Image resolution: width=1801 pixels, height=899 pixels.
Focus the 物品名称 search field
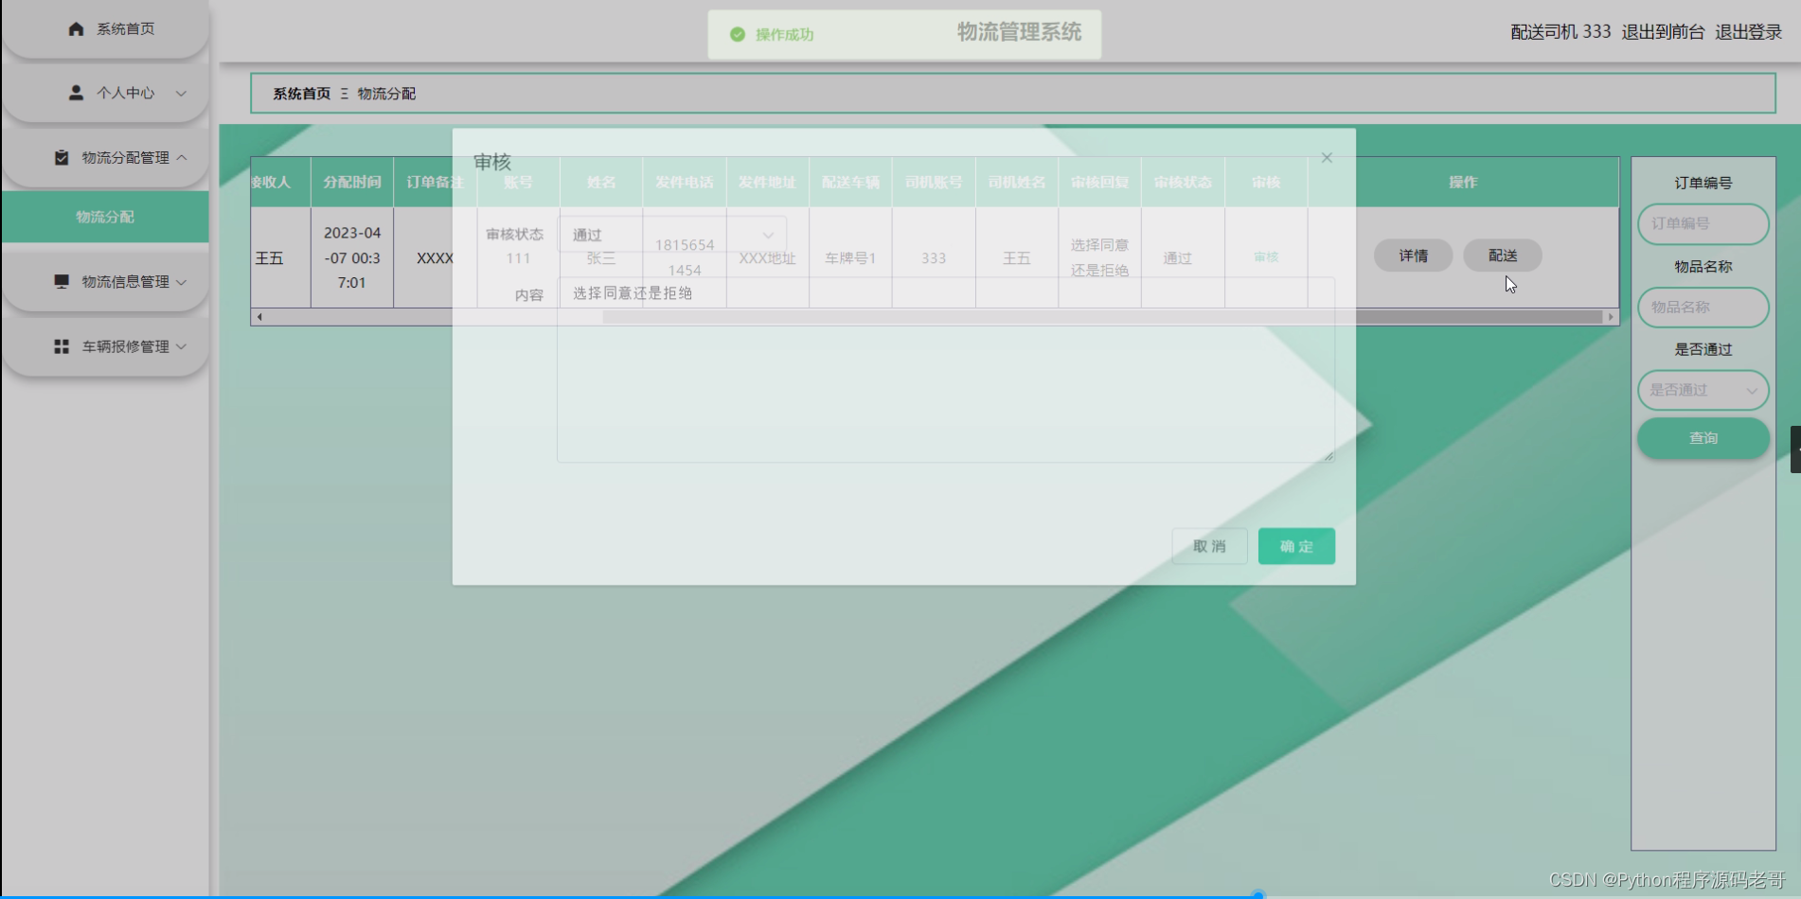point(1703,307)
